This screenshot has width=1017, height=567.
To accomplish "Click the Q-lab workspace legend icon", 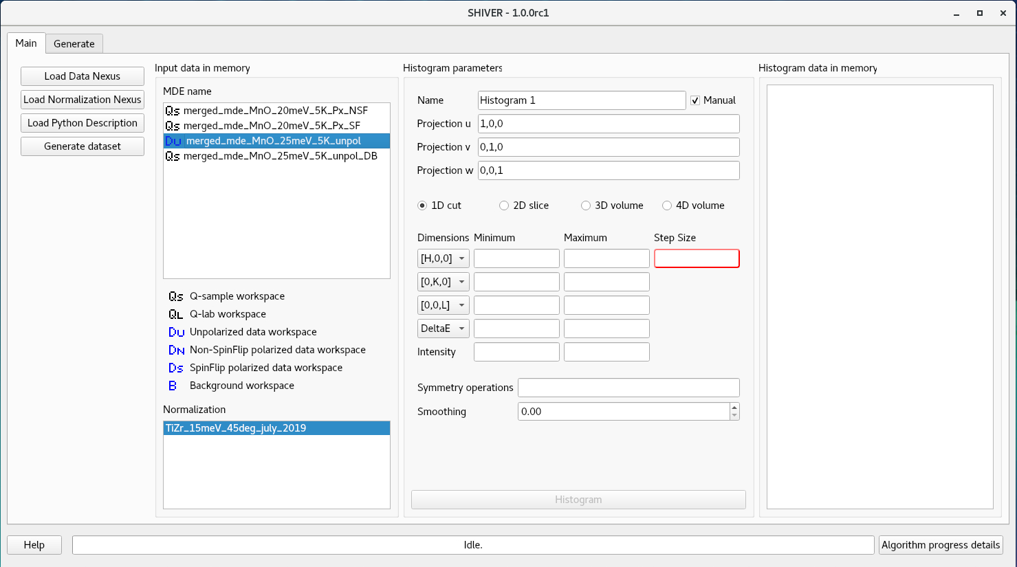I will (x=176, y=314).
